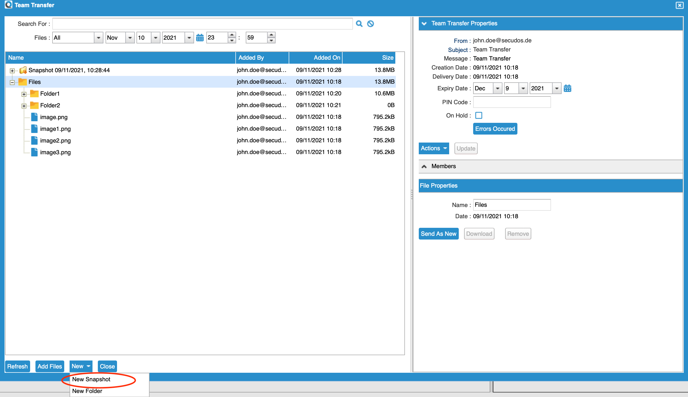The height and width of the screenshot is (397, 688).
Task: Increase the hour spinner value
Action: [x=232, y=35]
